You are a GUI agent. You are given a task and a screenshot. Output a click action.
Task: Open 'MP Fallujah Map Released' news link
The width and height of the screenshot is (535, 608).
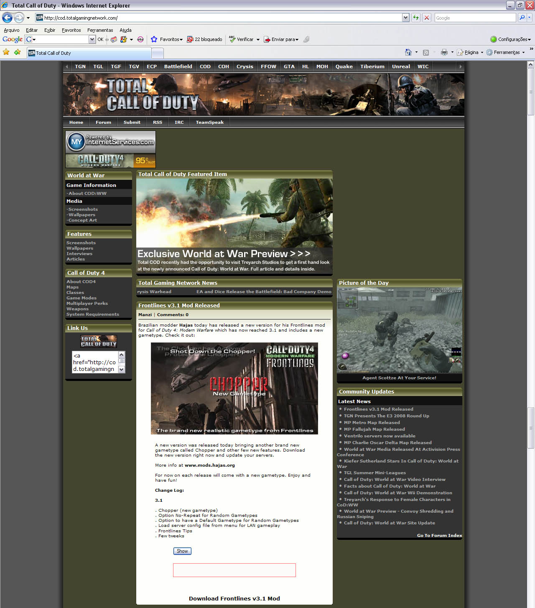click(x=374, y=429)
